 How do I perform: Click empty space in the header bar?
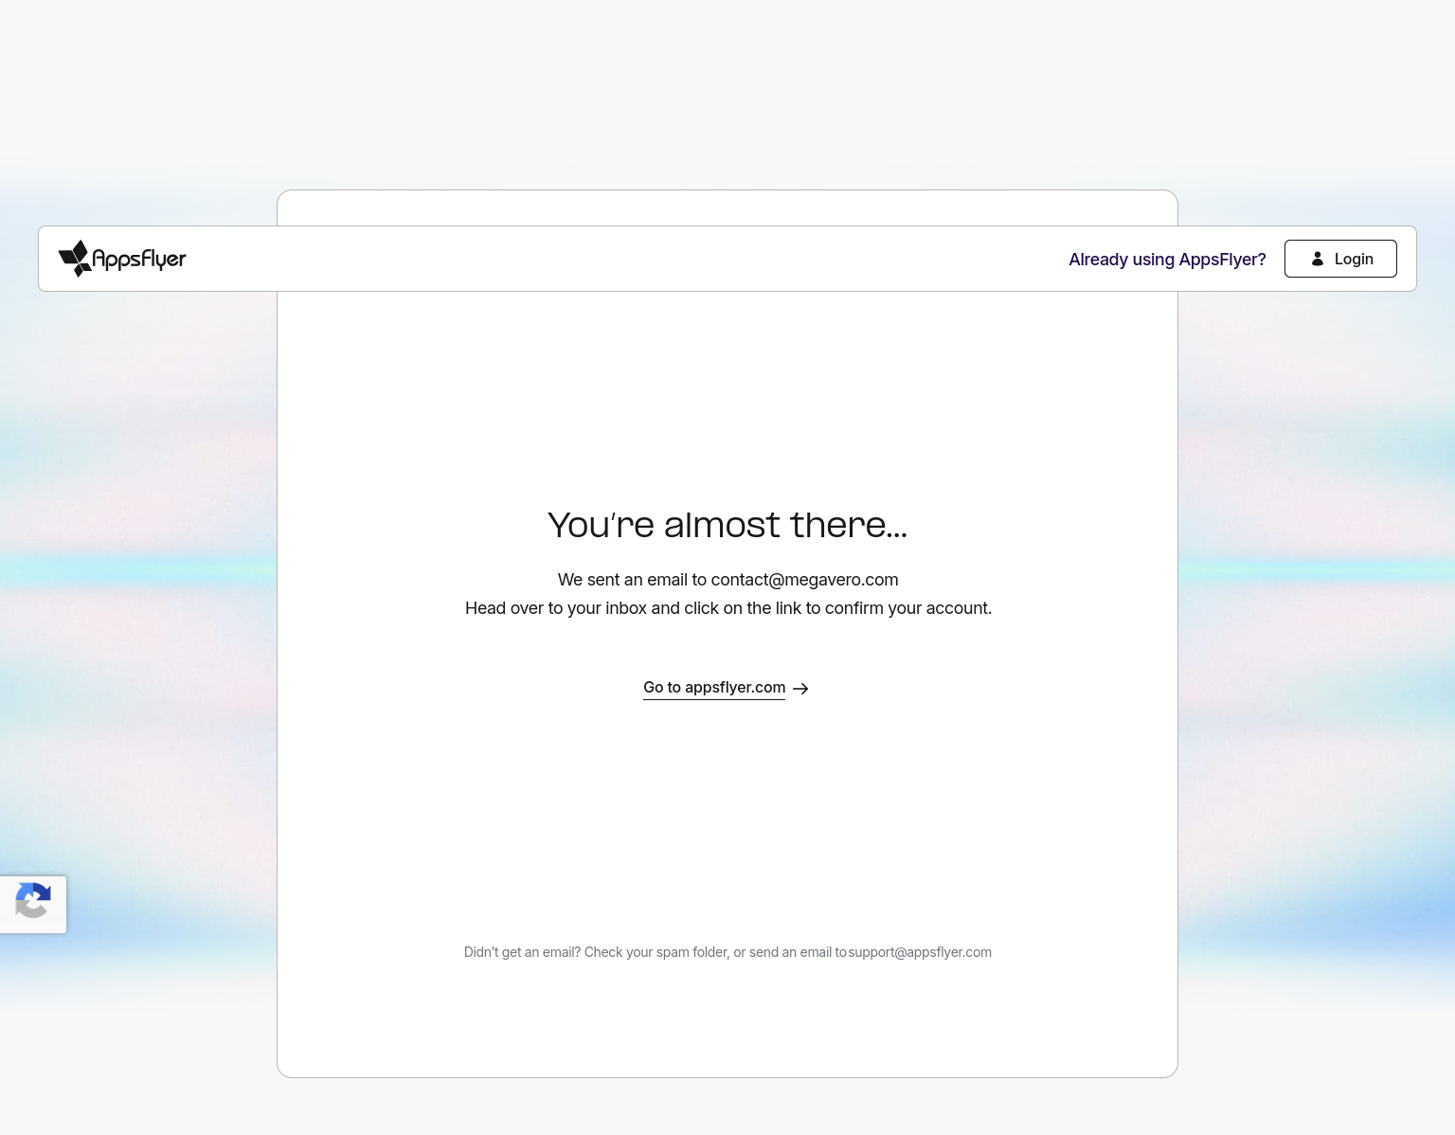625,259
